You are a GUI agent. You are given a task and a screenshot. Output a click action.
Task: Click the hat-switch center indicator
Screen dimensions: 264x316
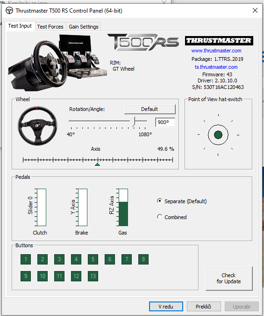218,135
